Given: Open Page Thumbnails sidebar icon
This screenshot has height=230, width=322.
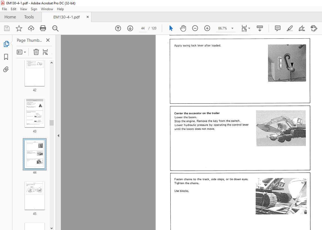Looking at the screenshot, I should tap(6, 44).
